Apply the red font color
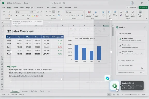This screenshot has width=149, height=99. [x=37, y=15]
